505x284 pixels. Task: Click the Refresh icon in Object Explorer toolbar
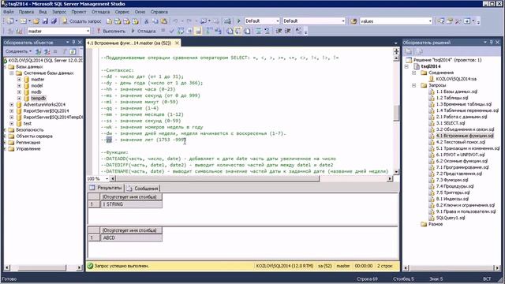[73, 51]
